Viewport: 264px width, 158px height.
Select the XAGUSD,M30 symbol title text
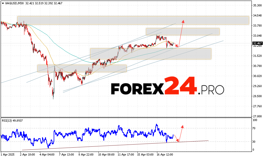tap(14, 2)
